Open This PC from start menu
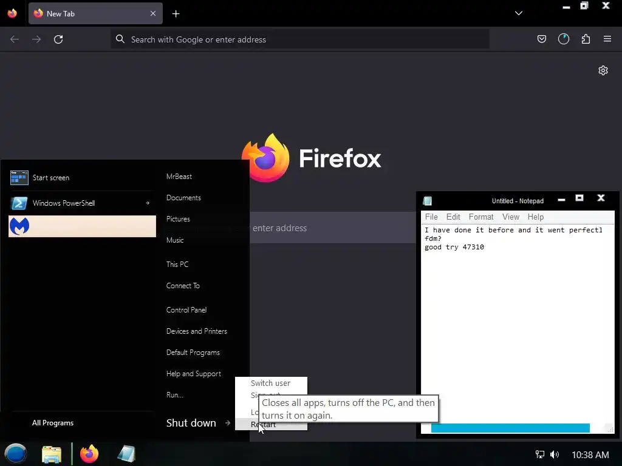 pos(177,265)
